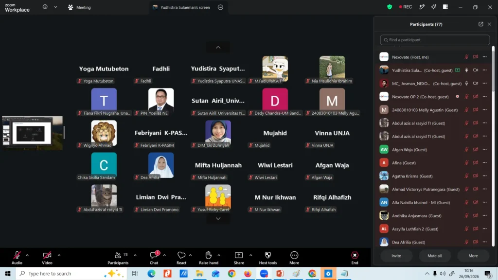Open more options for Agatha Krisma
The height and width of the screenshot is (280, 498).
[485, 176]
